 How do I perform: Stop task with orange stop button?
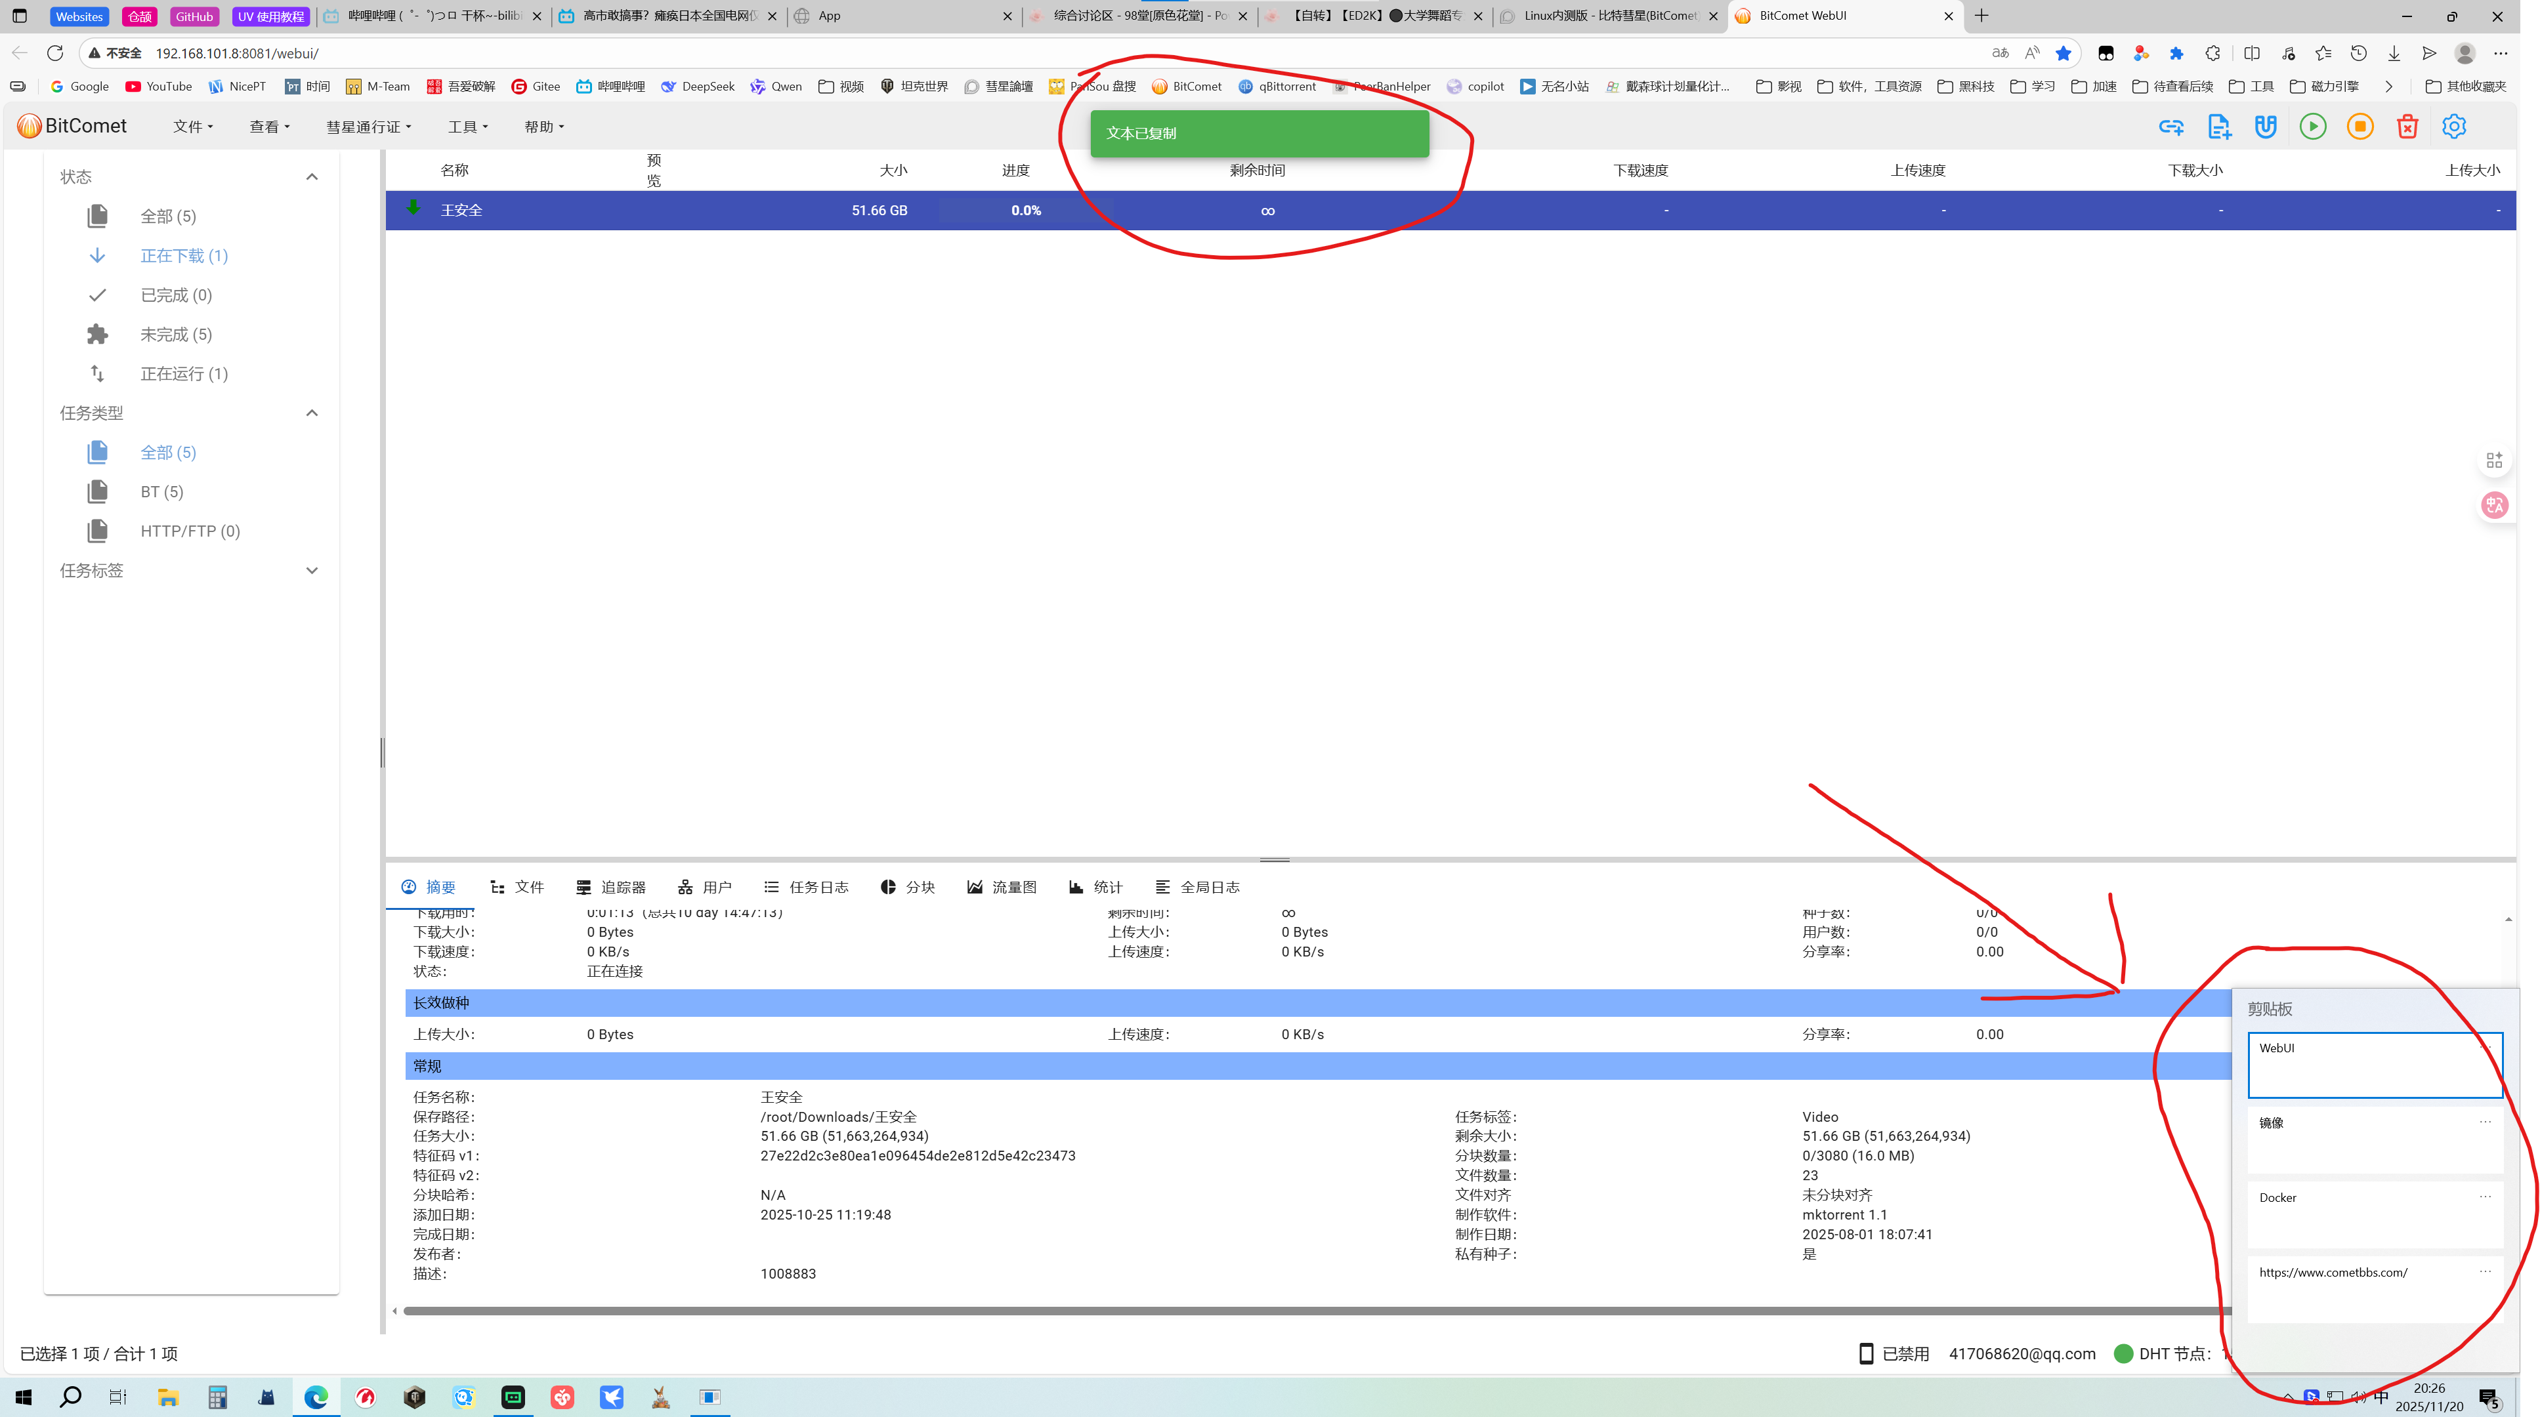point(2360,126)
